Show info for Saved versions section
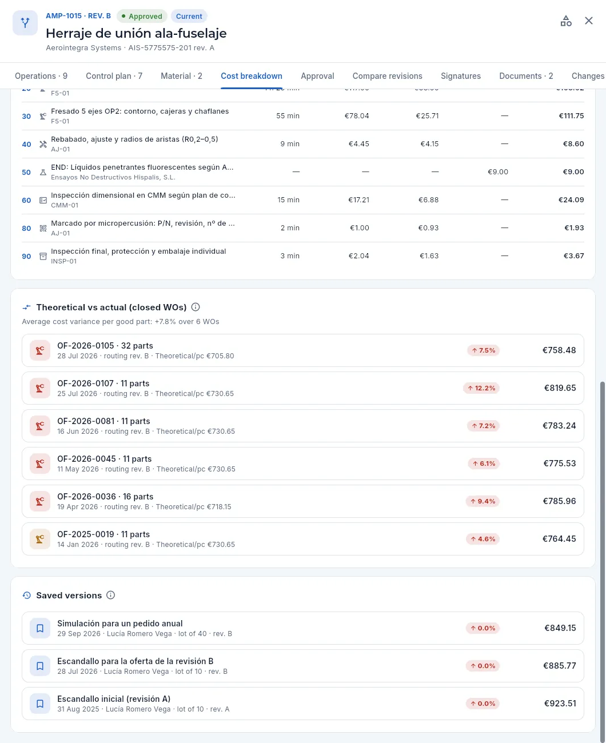Image resolution: width=606 pixels, height=743 pixels. pyautogui.click(x=111, y=595)
